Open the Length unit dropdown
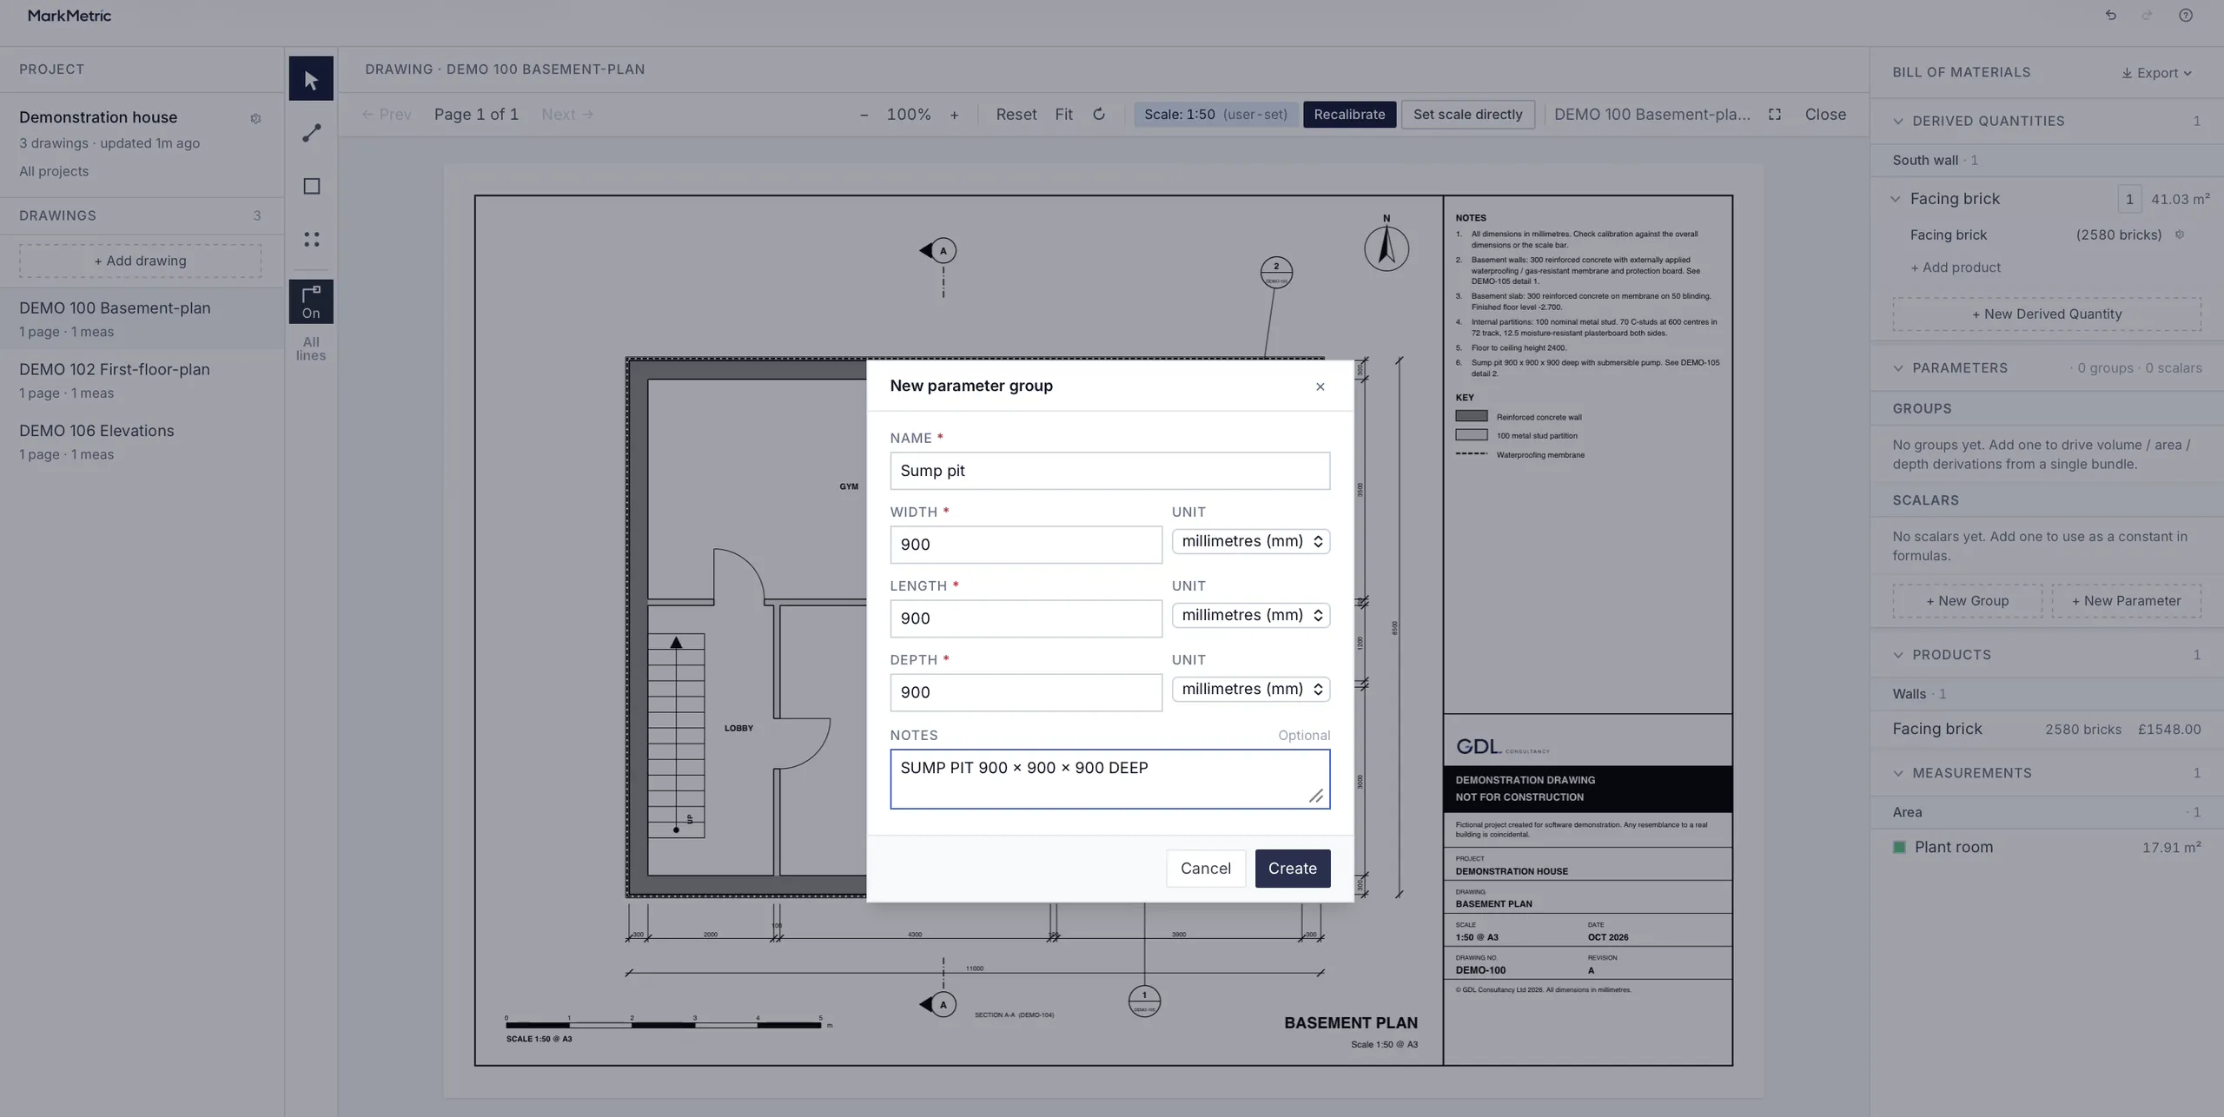 (x=1250, y=615)
